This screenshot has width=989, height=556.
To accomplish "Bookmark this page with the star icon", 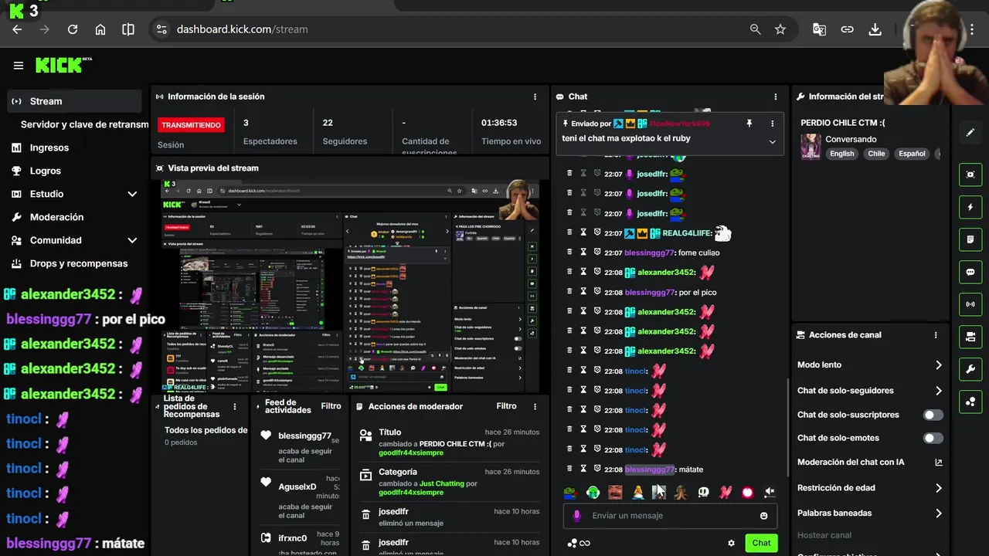I will pos(780,29).
